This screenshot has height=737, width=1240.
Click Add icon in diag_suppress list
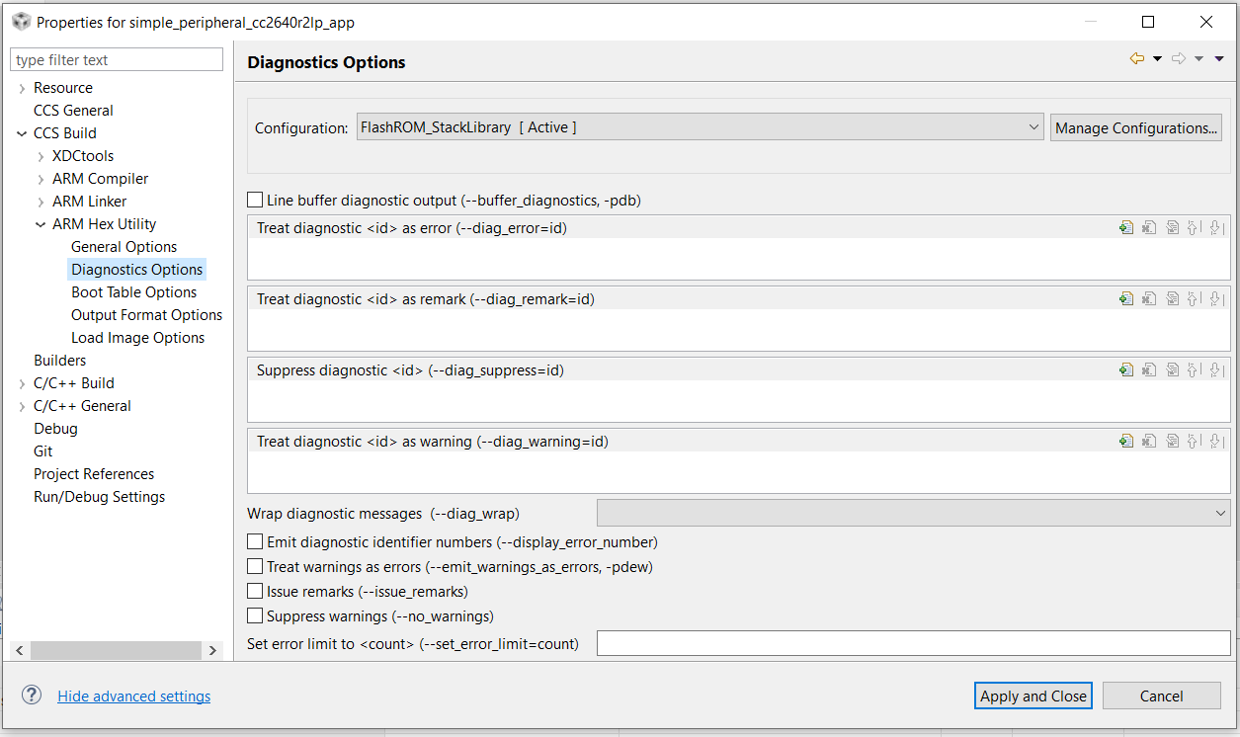point(1126,370)
